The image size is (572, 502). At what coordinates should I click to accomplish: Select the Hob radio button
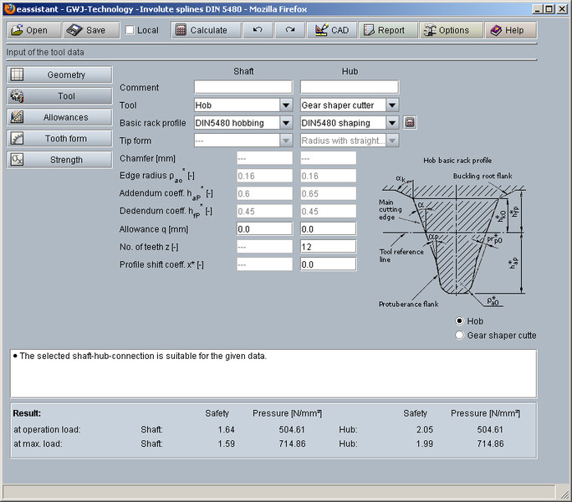(x=459, y=321)
